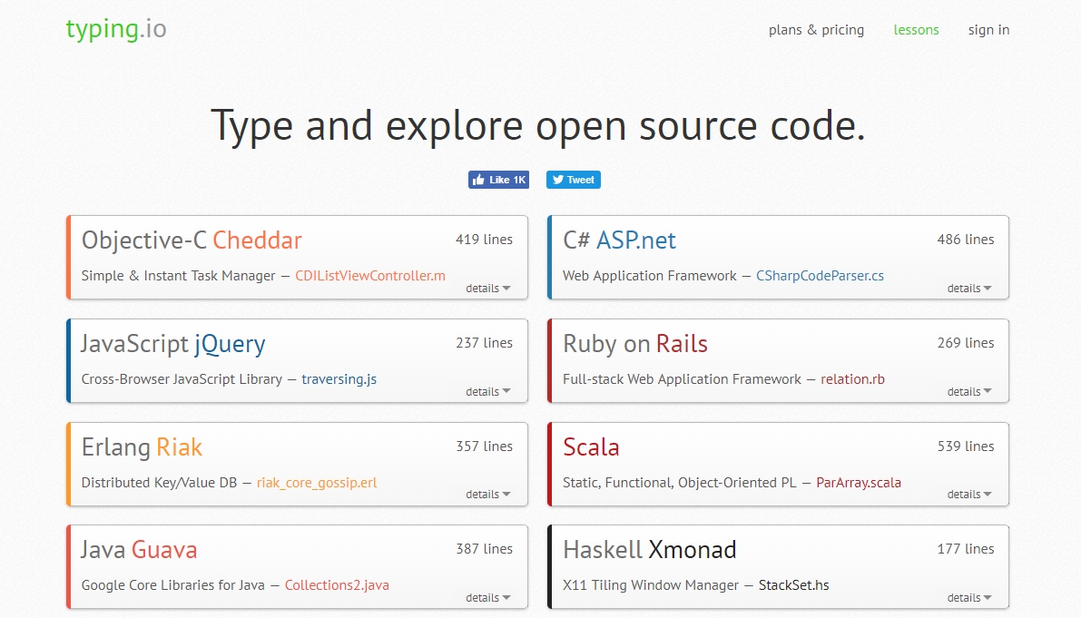Image resolution: width=1081 pixels, height=618 pixels.
Task: Open relation.rb file link
Action: coord(852,379)
